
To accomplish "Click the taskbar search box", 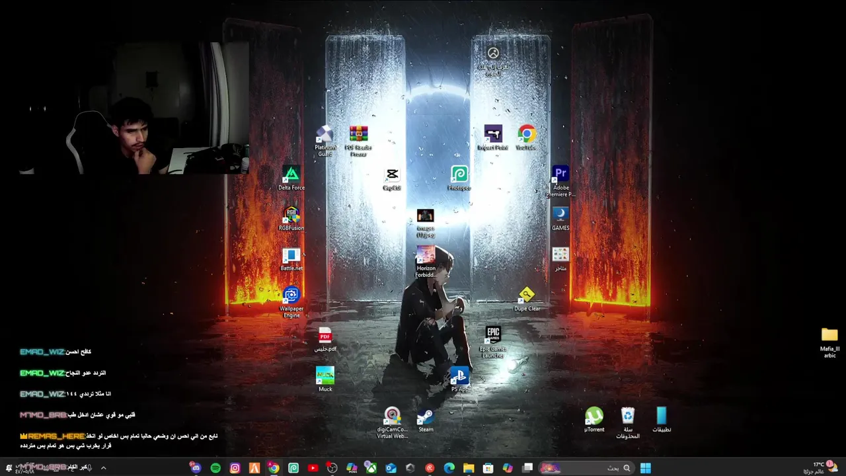I will (x=586, y=468).
